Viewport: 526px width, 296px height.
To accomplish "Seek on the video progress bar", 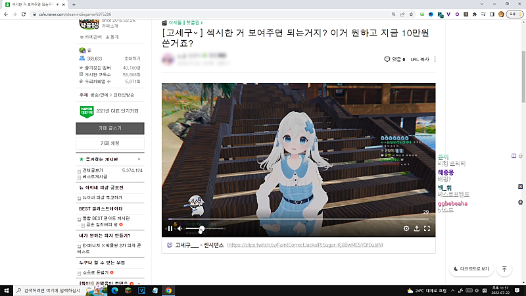I will (299, 219).
